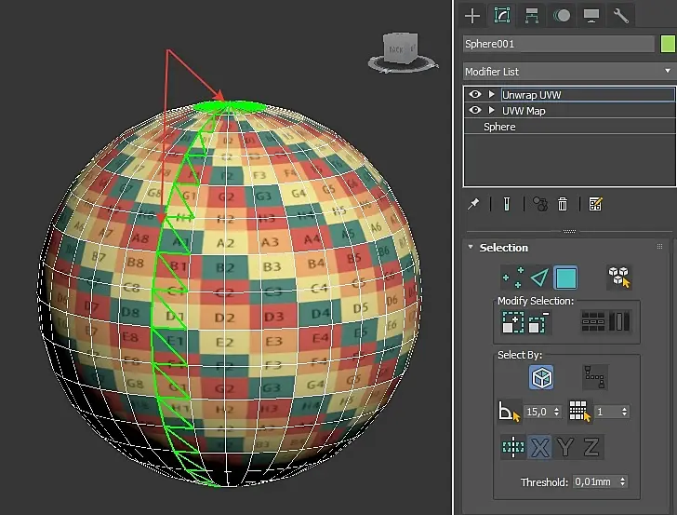This screenshot has height=515, width=677.
Task: Click the green object color swatch
Action: click(x=667, y=44)
